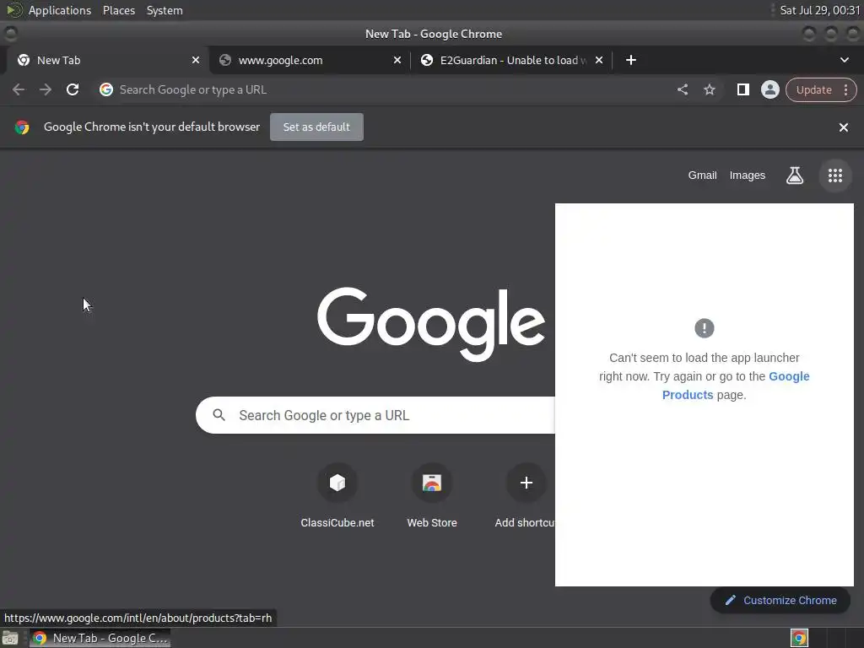The image size is (864, 648).
Task: Click Chrome tray icon in bottom panel
Action: [x=799, y=638]
